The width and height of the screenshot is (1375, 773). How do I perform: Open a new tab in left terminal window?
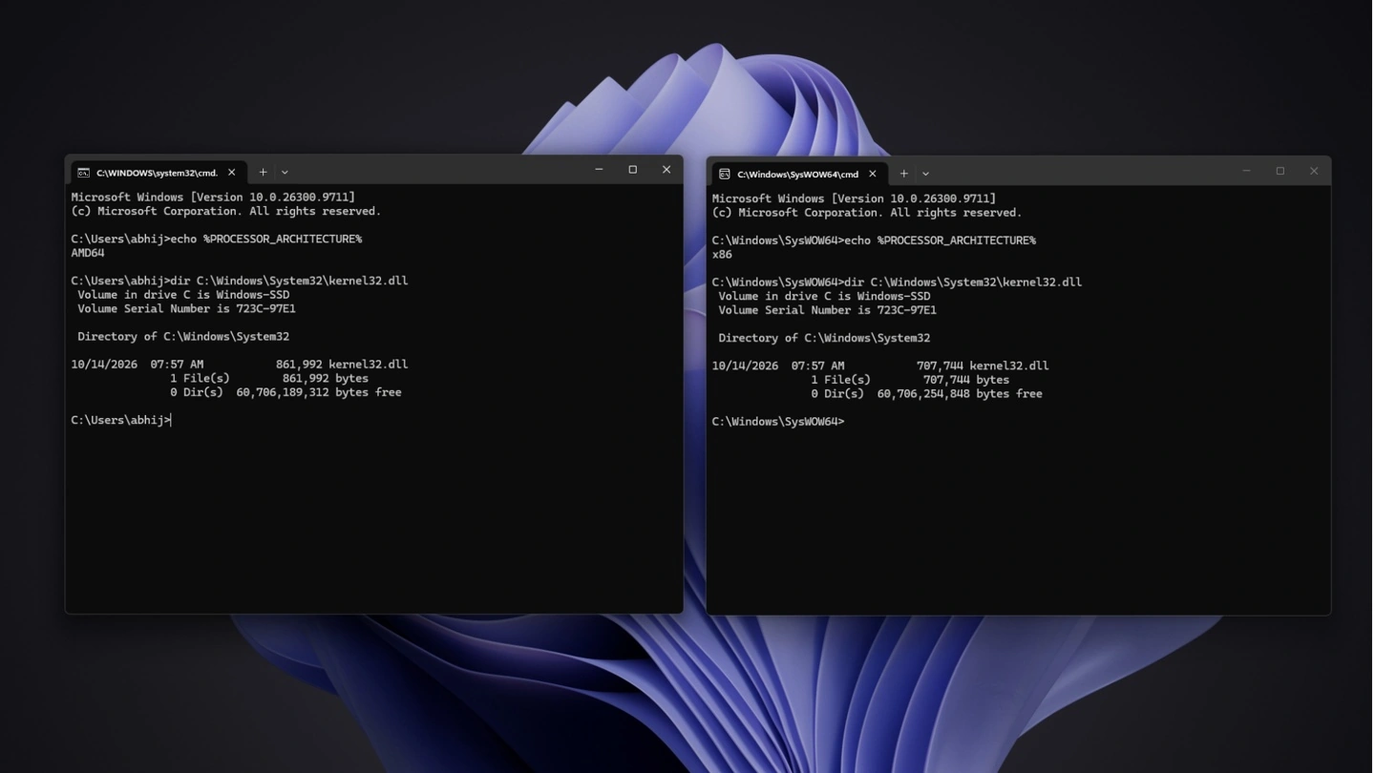pos(264,173)
